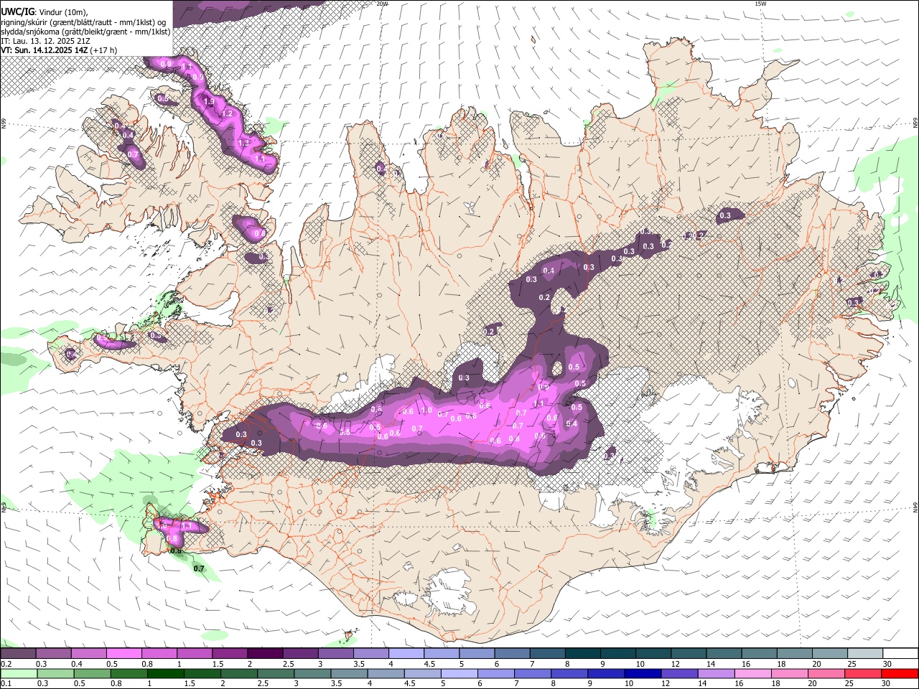Image resolution: width=919 pixels, height=689 pixels.
Task: Select the darkest purple 2–2.5 snow scale swatch
Action: (265, 653)
